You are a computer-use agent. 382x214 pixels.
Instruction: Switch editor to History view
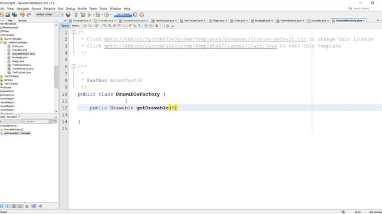76,26
